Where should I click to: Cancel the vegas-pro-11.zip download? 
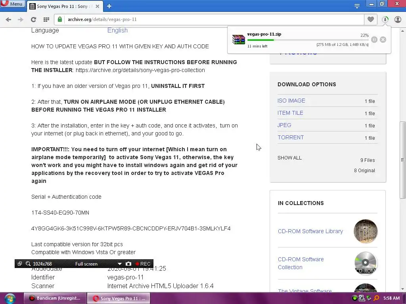[x=383, y=40]
